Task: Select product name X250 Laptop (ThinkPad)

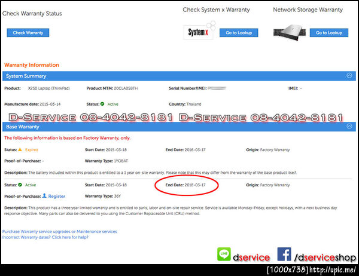Action: click(49, 88)
